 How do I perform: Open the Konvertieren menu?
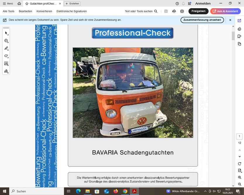click(44, 11)
